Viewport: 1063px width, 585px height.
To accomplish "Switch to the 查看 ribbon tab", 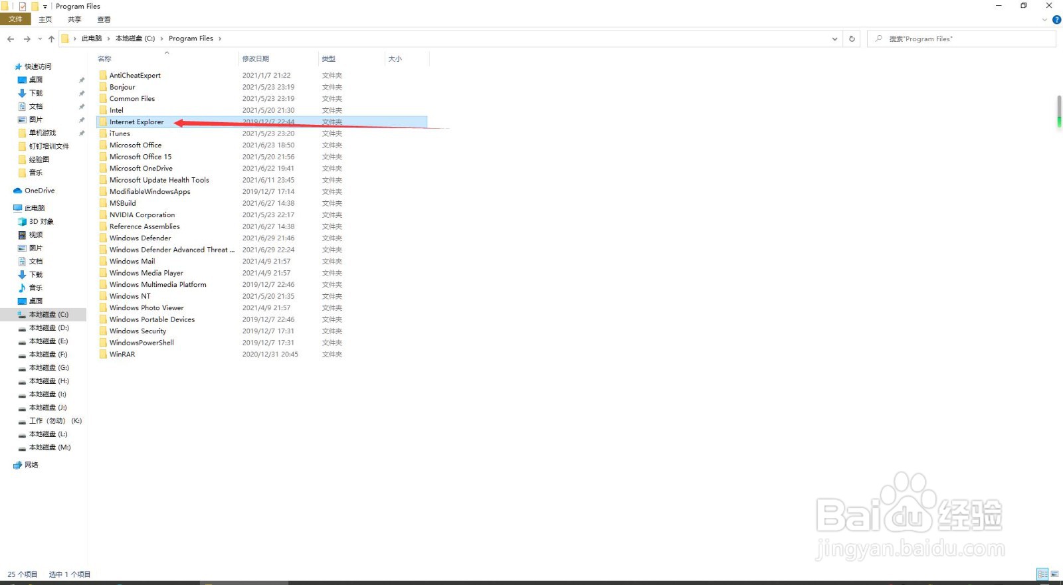I will tap(104, 19).
